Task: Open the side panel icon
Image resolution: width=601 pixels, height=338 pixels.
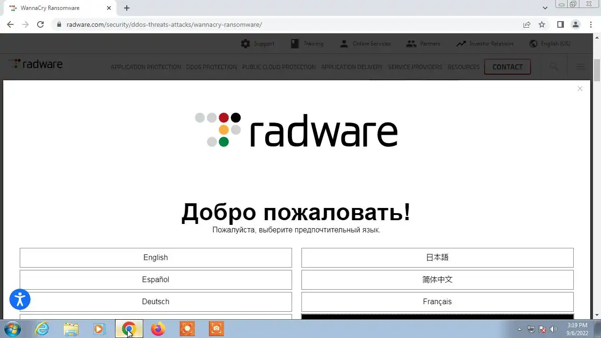Action: [561, 24]
